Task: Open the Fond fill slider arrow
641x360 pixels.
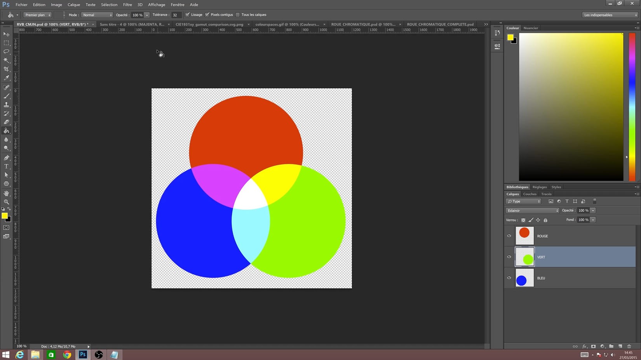Action: (x=593, y=220)
